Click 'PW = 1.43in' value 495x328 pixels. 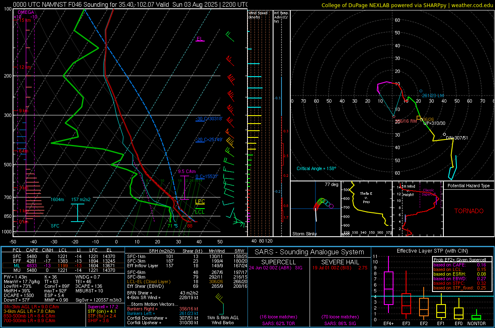(16, 277)
